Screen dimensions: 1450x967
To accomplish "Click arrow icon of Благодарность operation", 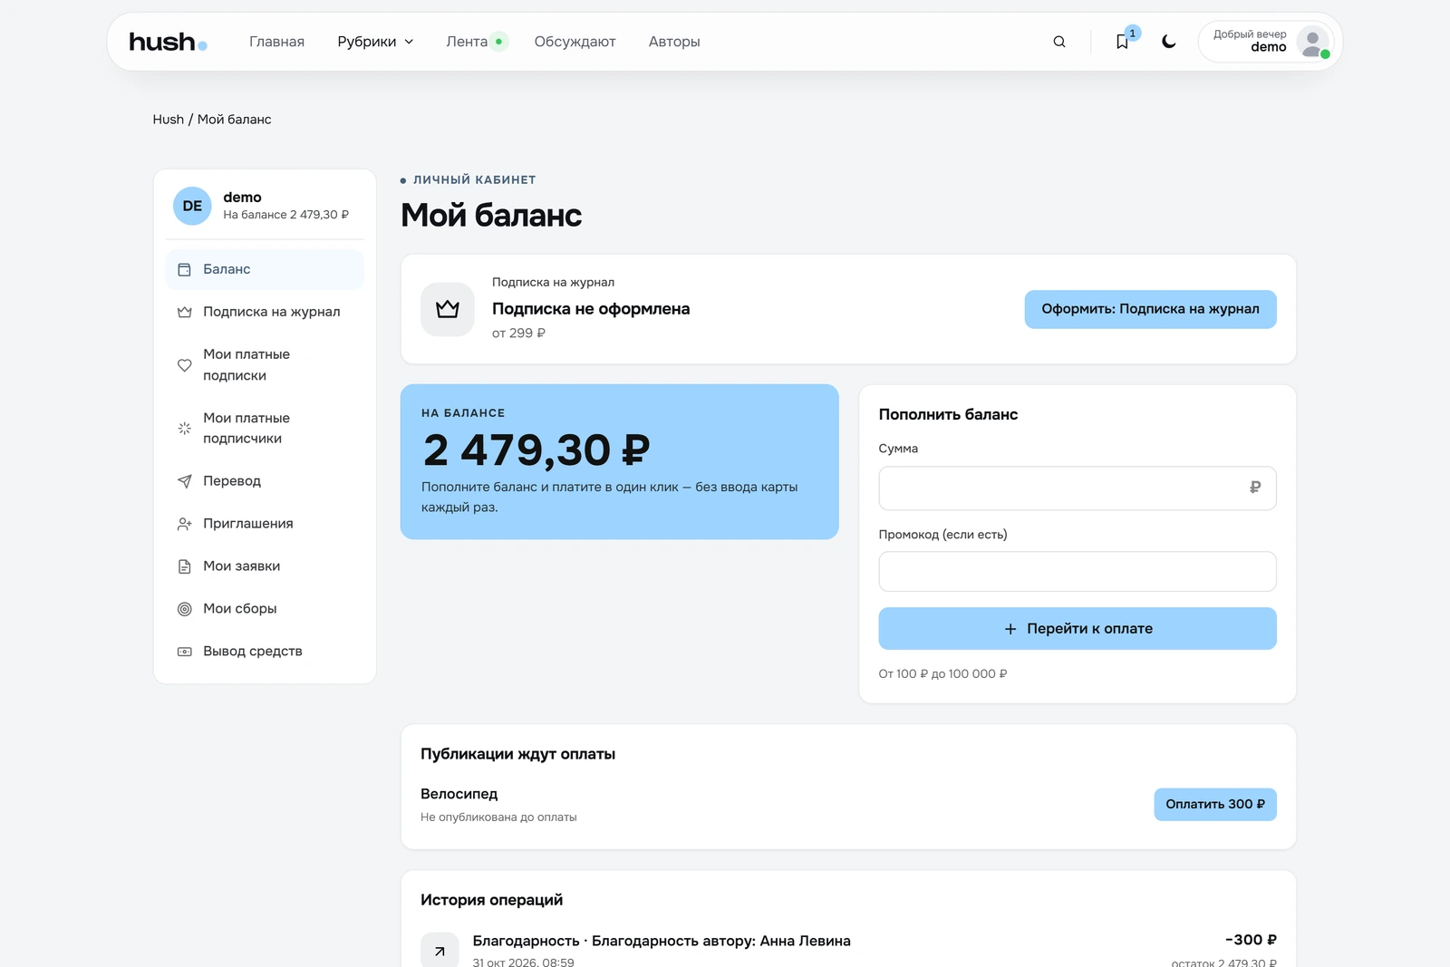I will (x=440, y=951).
